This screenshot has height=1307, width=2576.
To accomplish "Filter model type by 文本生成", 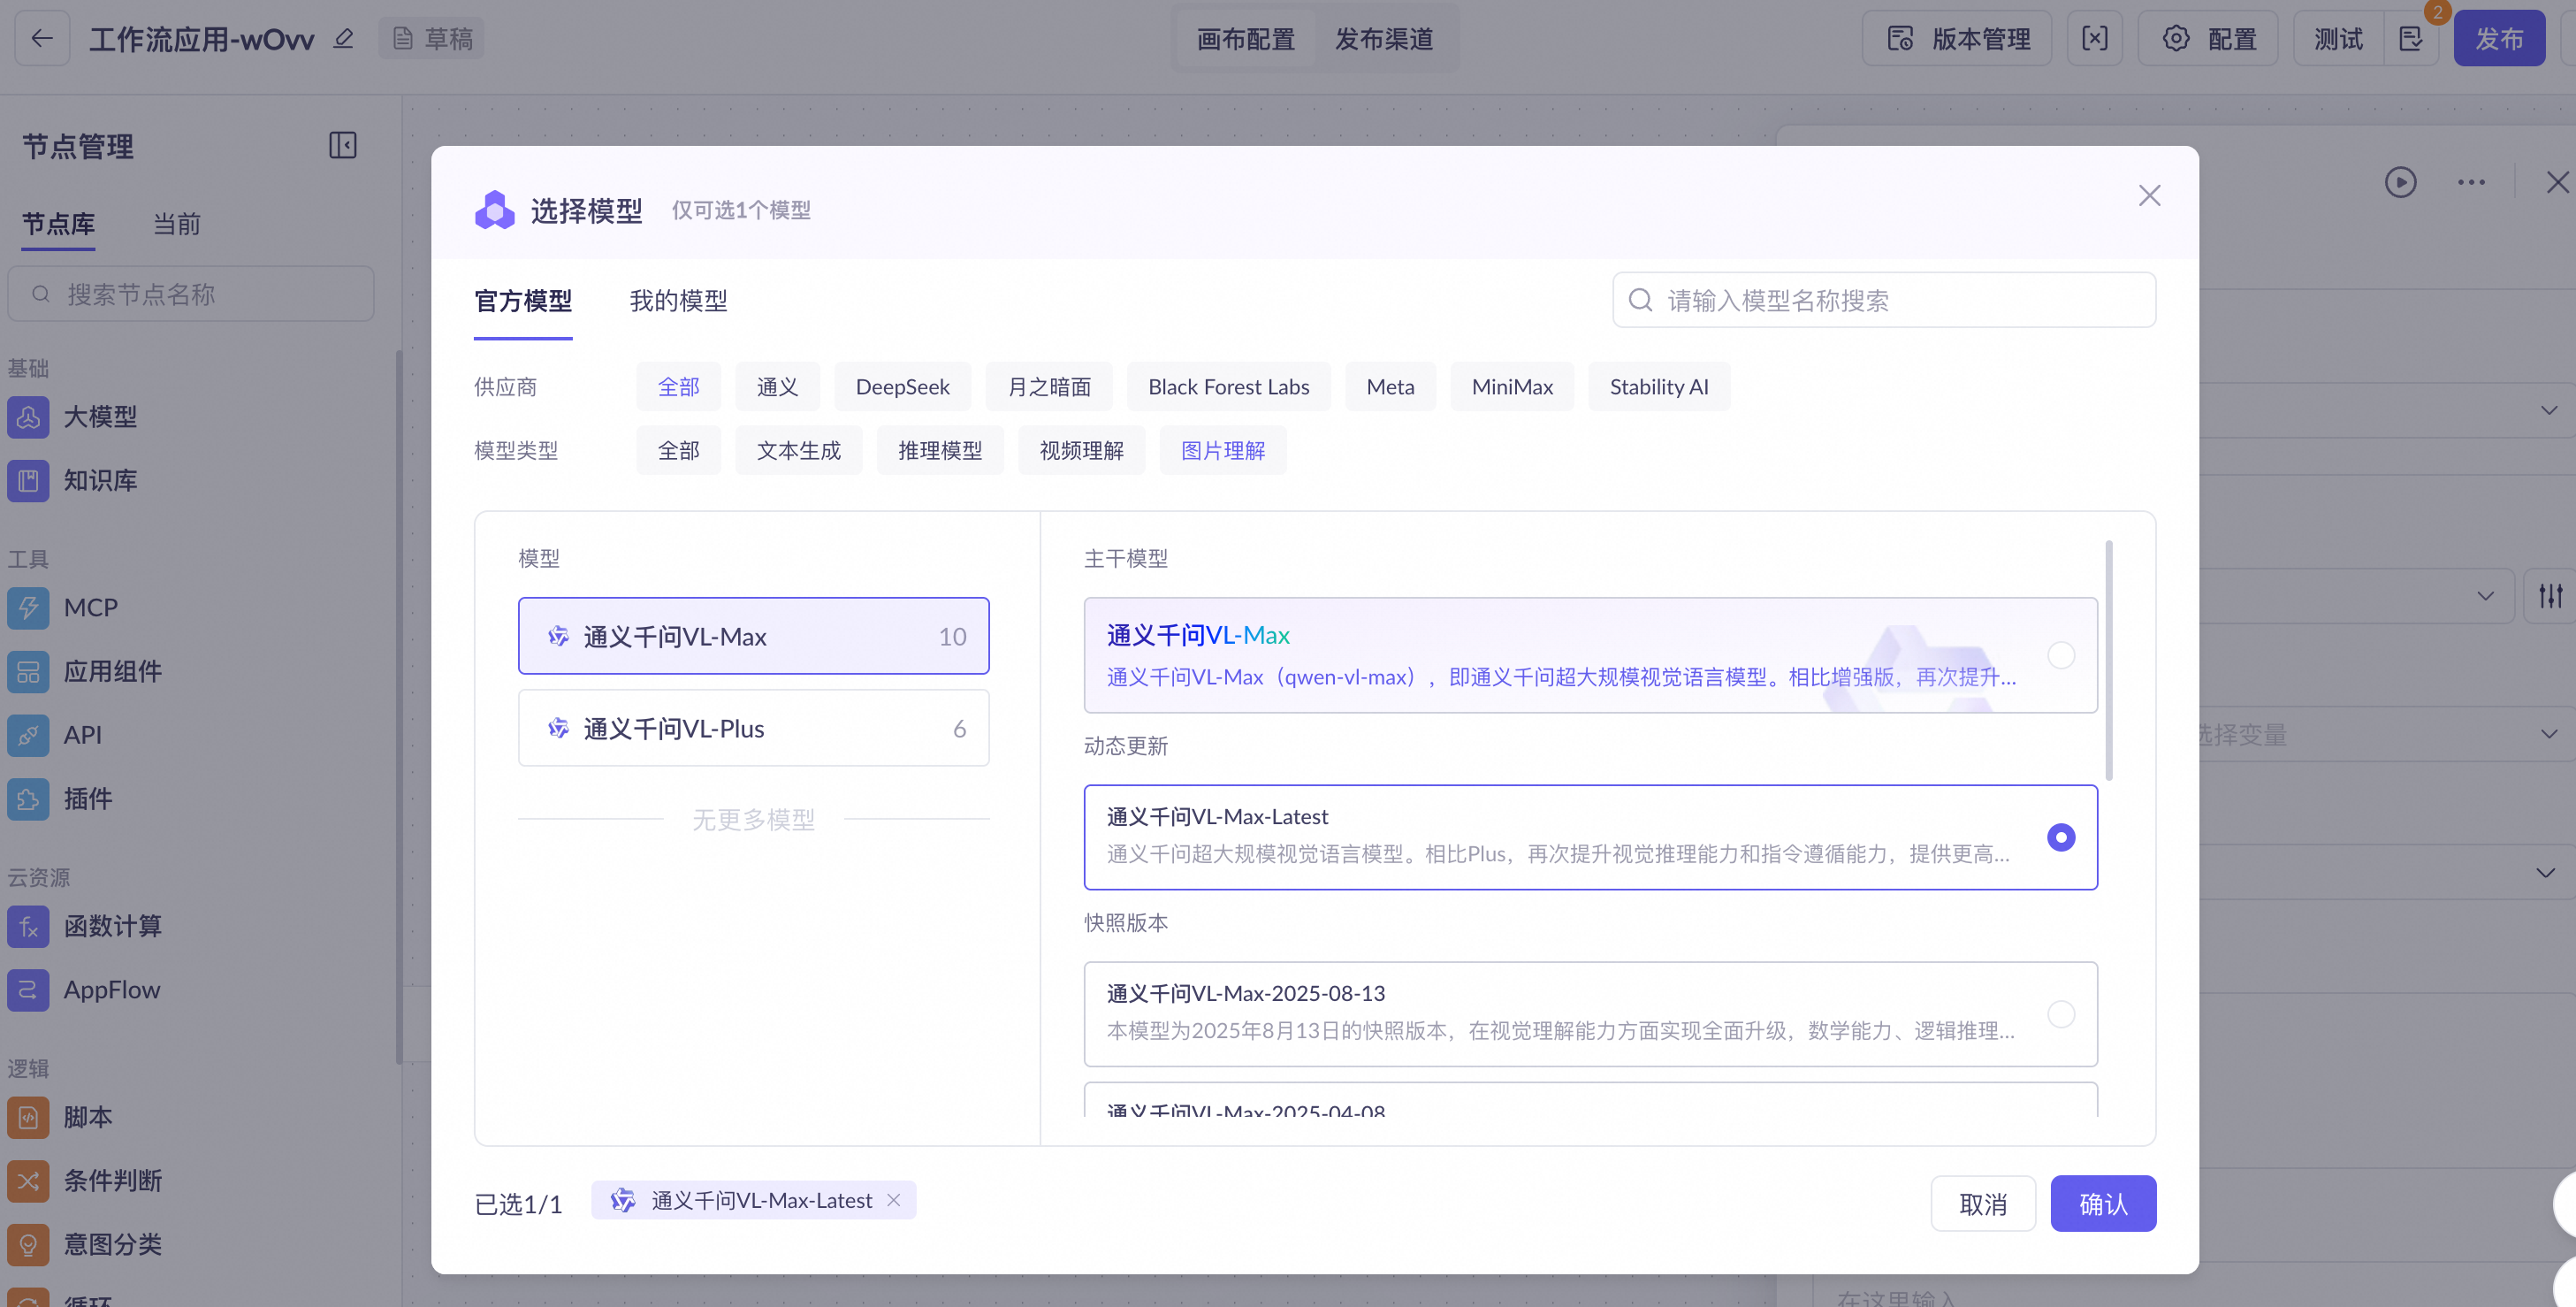I will tap(798, 450).
